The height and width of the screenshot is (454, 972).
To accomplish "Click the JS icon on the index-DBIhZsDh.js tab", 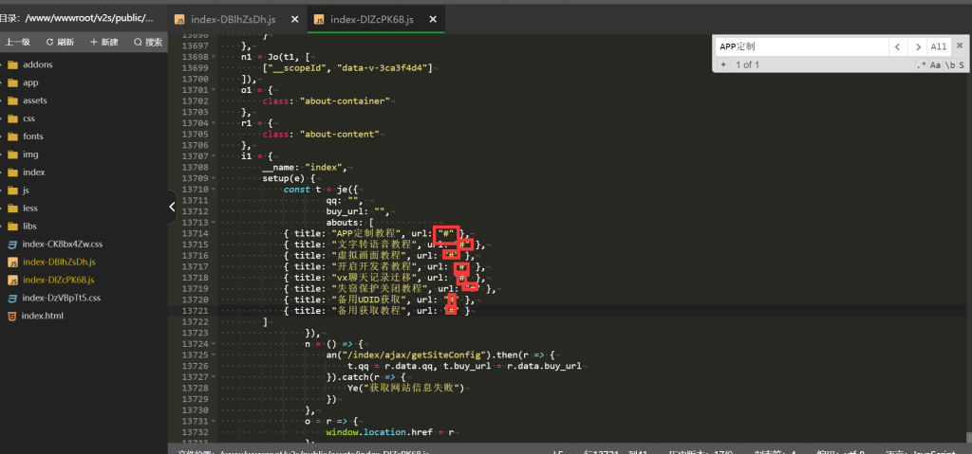I will click(x=179, y=19).
